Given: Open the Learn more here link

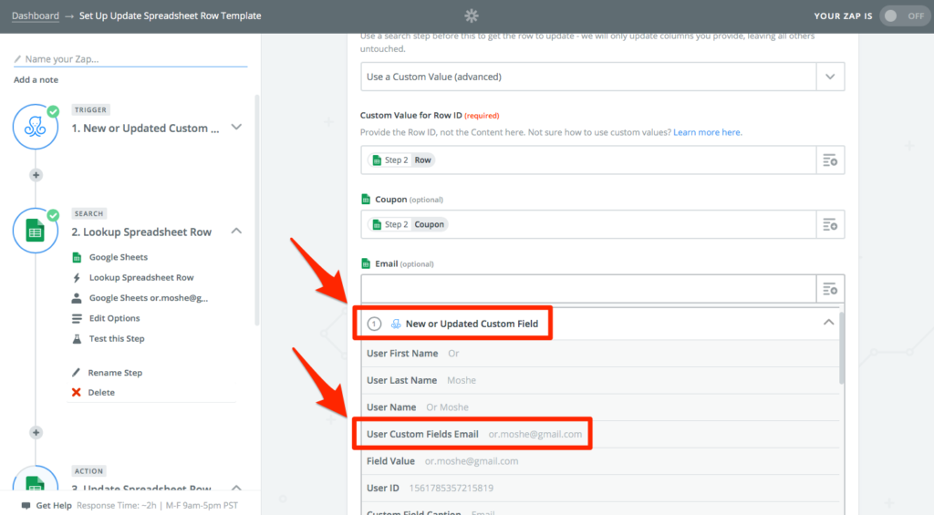Looking at the screenshot, I should [x=707, y=132].
